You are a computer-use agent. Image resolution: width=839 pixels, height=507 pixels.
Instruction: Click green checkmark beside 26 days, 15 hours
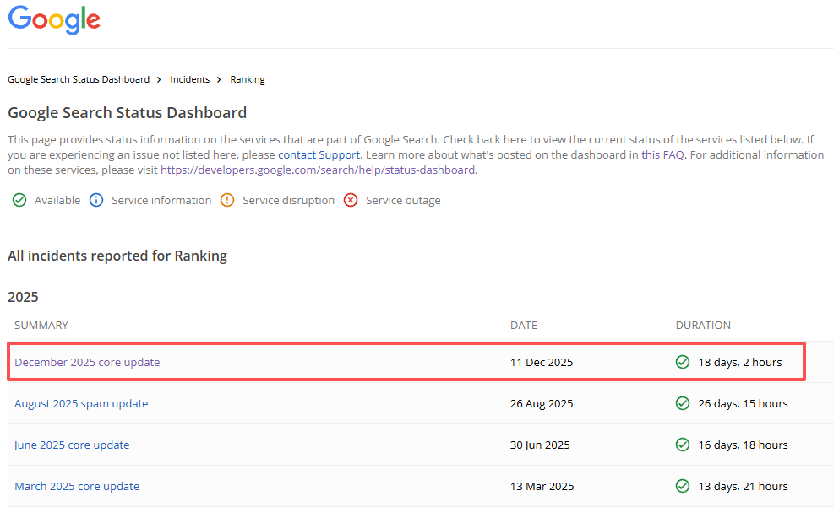[x=683, y=403]
